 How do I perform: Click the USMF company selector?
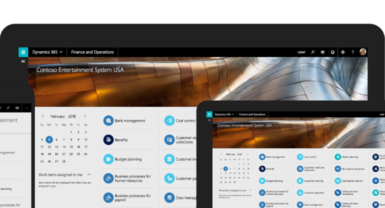pos(302,52)
